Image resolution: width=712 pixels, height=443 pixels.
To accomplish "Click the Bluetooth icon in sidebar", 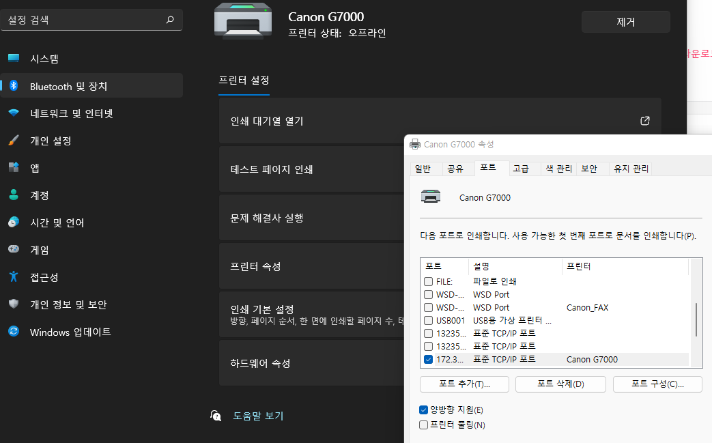I will (14, 85).
